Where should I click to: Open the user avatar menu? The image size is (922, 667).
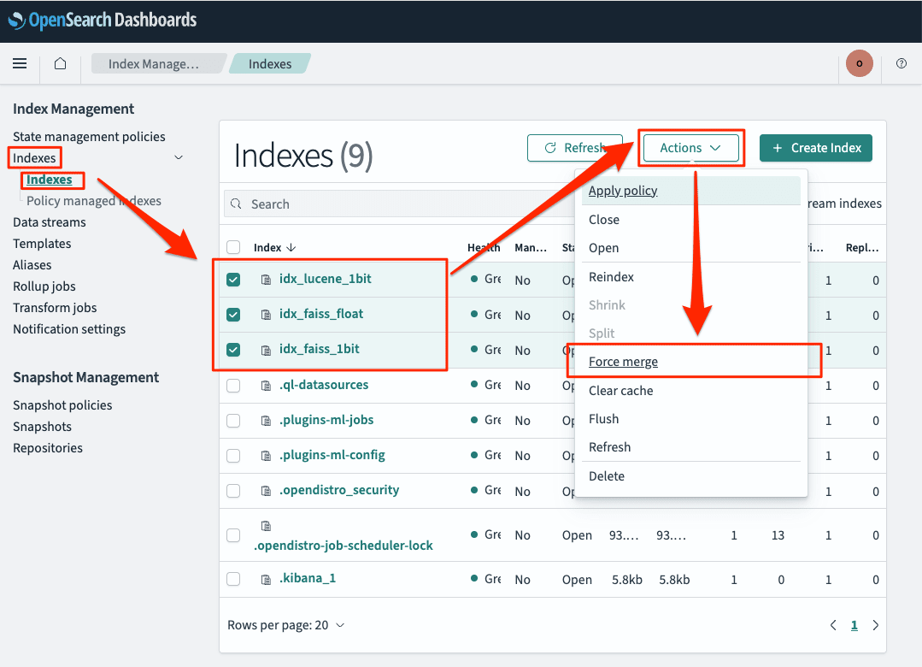(x=859, y=63)
